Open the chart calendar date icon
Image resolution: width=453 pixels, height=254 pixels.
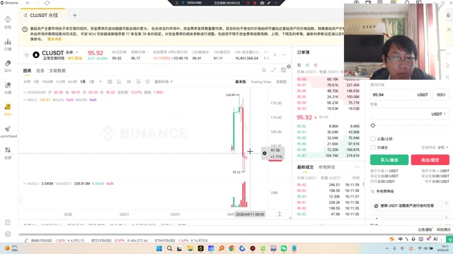(x=110, y=82)
